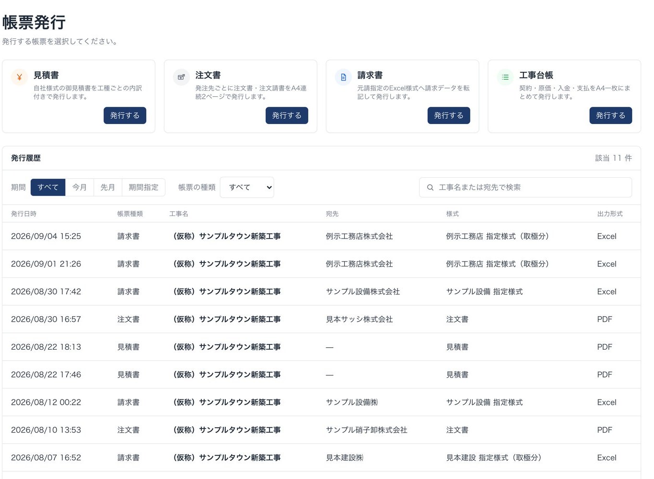Click the 様式 column header
The image size is (654, 479).
(453, 214)
